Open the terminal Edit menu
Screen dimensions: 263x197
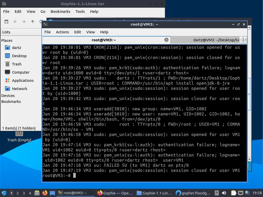[78, 32]
